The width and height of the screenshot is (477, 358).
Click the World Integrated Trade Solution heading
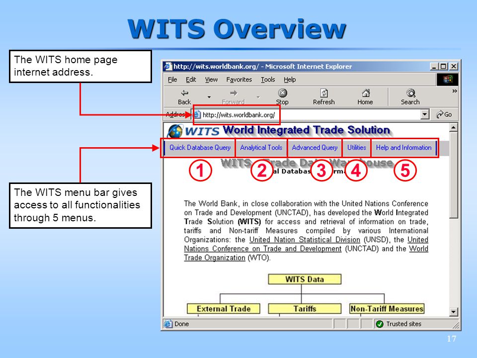coord(307,130)
